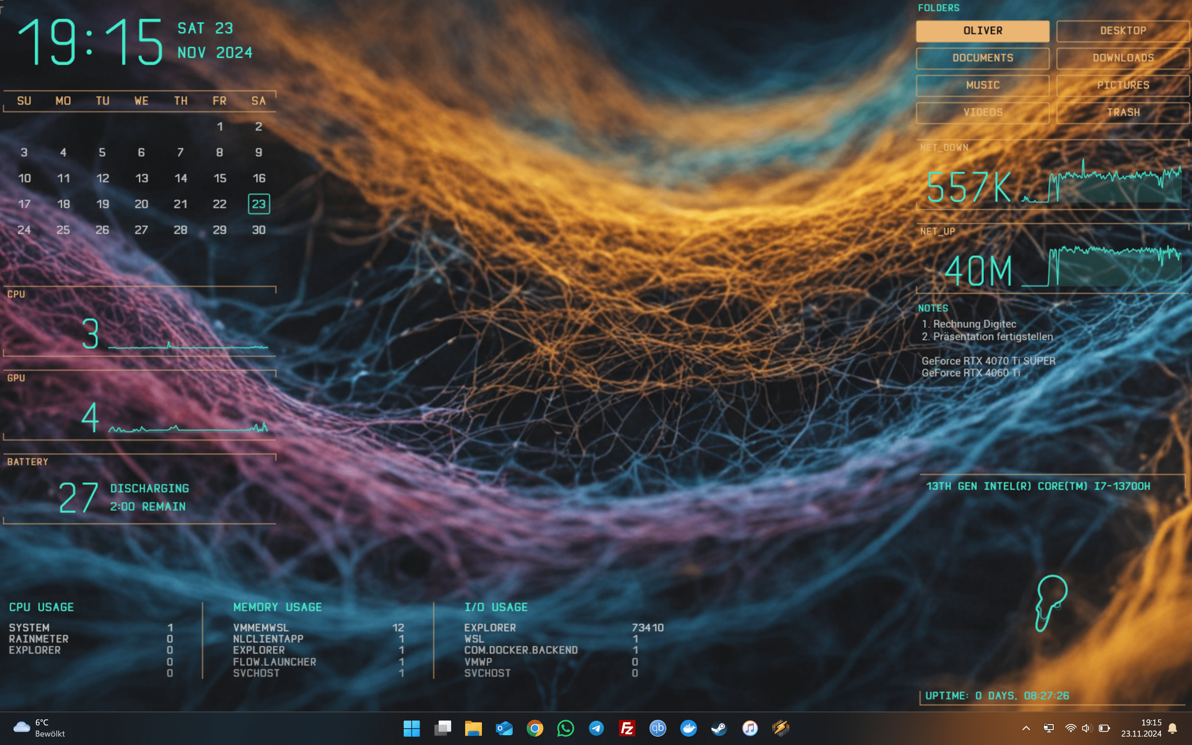Launch qBittorrent from the taskbar
This screenshot has height=745, width=1192.
click(x=657, y=728)
